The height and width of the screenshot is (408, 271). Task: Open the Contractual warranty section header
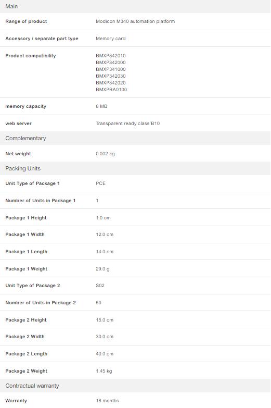135,386
